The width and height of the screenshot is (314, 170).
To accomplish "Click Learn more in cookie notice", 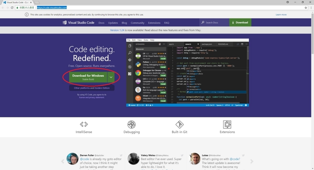I will [x=281, y=15].
